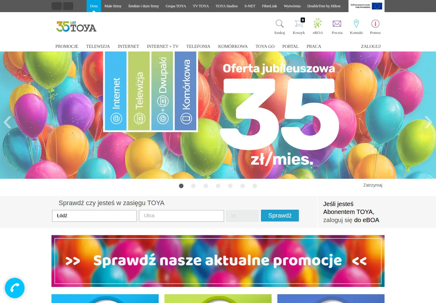The width and height of the screenshot is (436, 303).
Task: Click the Ulica street input field
Action: click(181, 216)
